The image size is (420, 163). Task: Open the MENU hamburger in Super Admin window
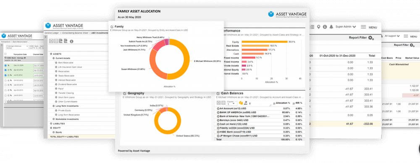pyautogui.click(x=363, y=27)
